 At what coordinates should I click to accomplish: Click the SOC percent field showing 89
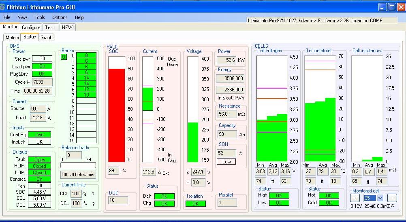[113, 171]
